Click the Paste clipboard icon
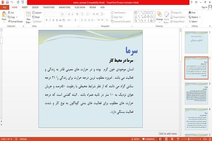 [4, 14]
